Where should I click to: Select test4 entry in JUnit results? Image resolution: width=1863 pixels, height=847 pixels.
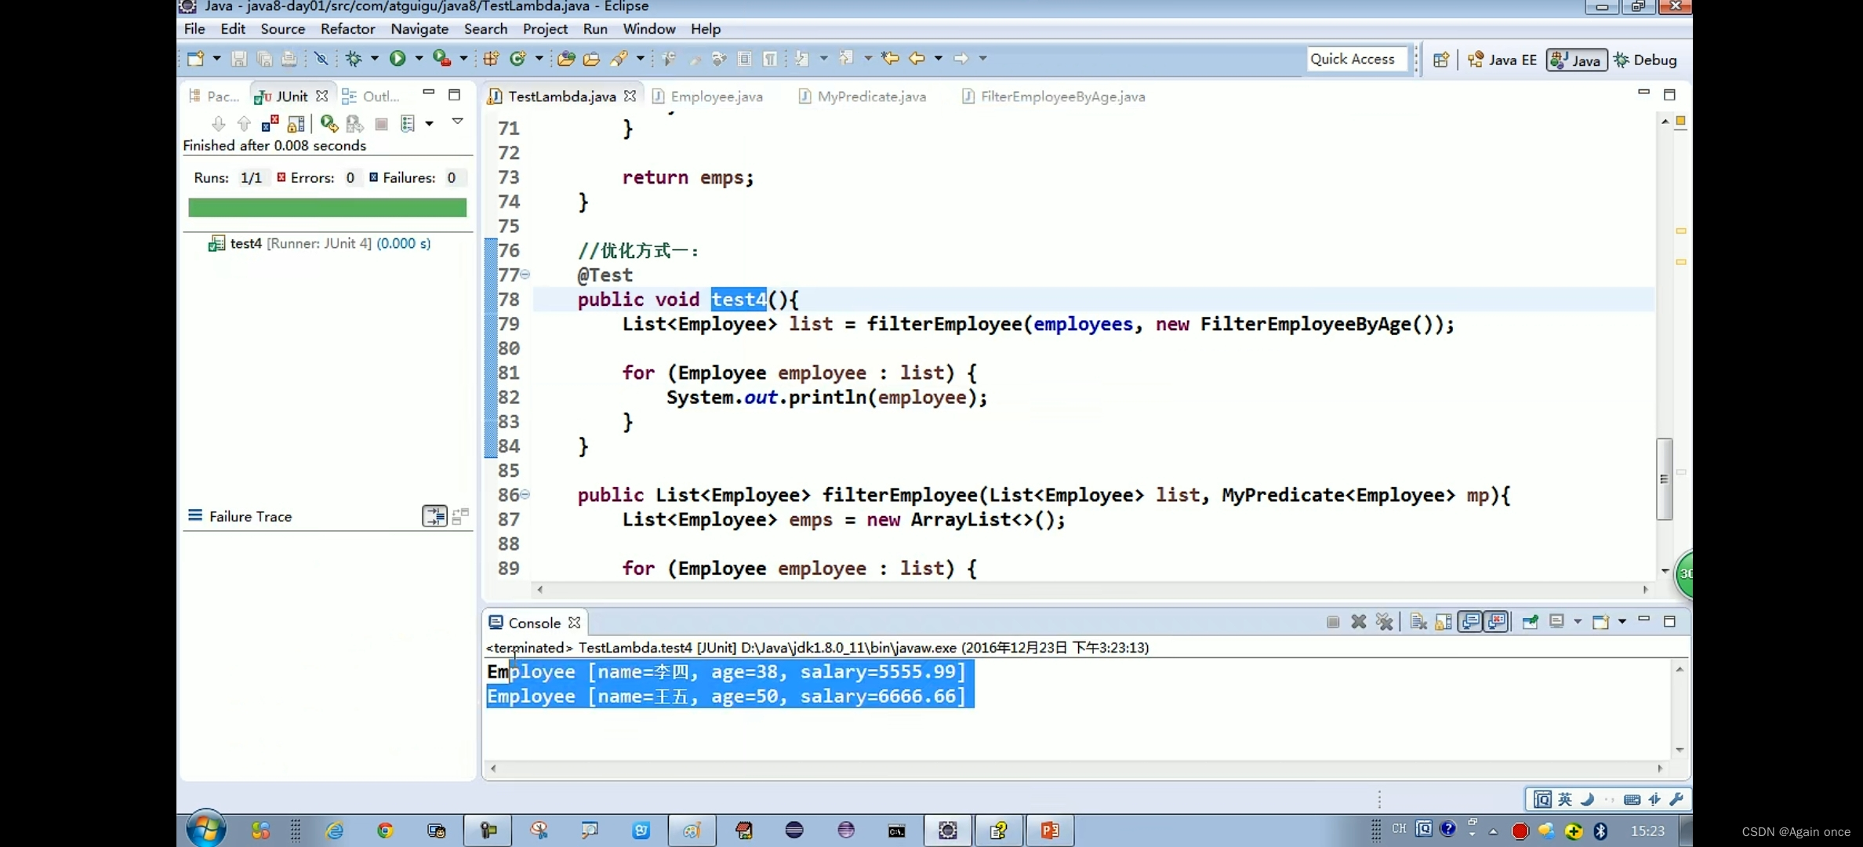click(x=320, y=244)
